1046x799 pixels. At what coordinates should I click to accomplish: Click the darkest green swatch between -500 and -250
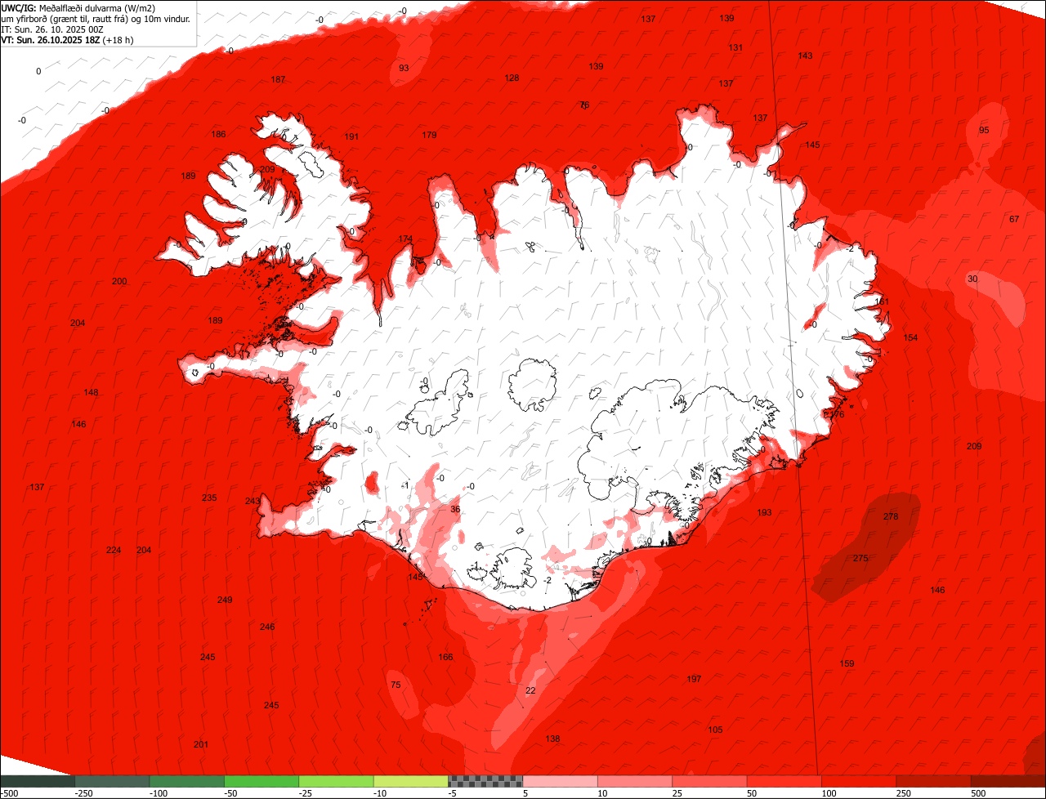click(38, 781)
